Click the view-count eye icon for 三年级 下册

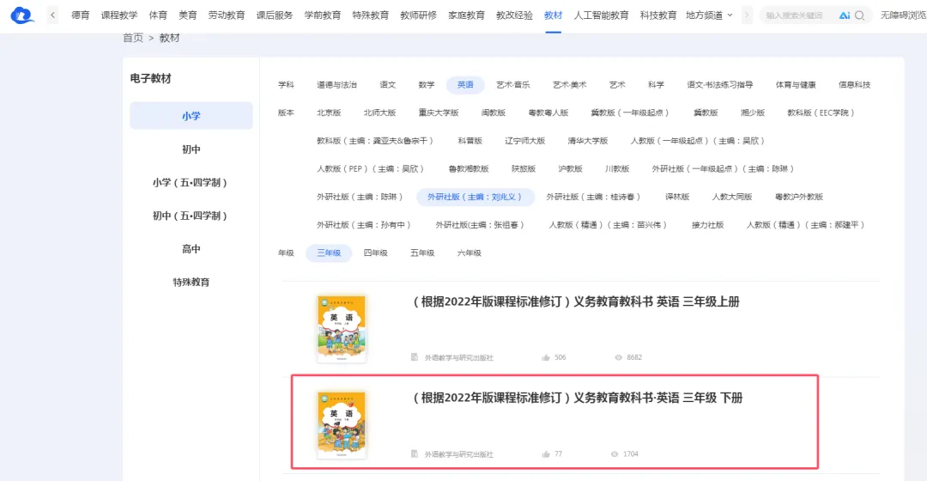click(x=615, y=454)
